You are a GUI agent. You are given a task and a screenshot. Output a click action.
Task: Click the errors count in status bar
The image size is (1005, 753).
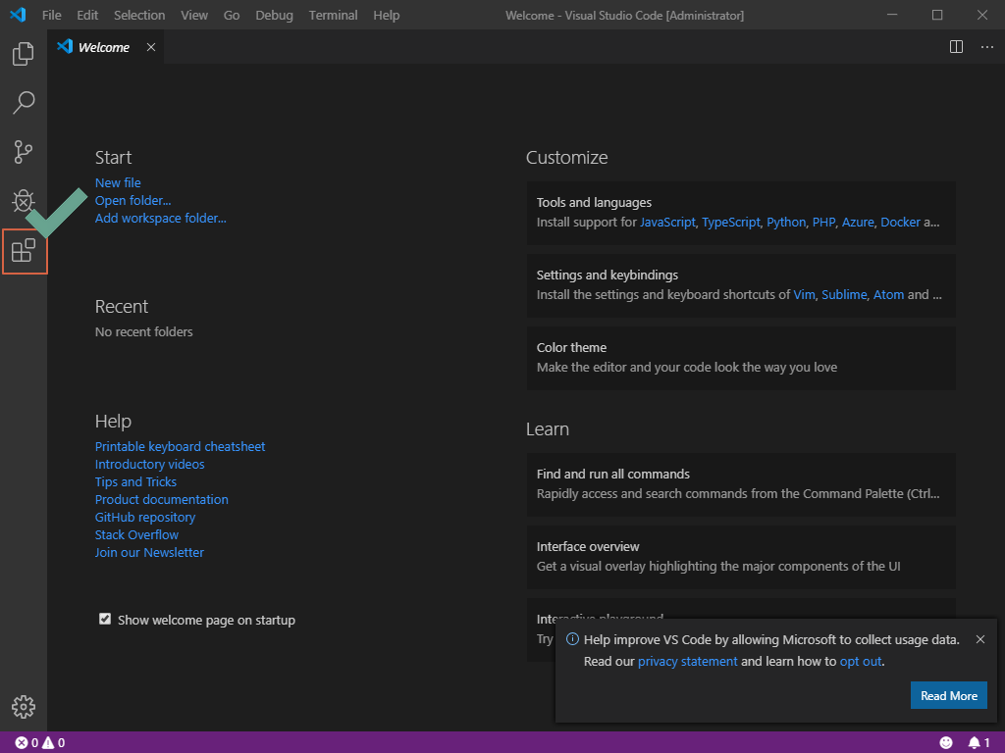point(26,743)
